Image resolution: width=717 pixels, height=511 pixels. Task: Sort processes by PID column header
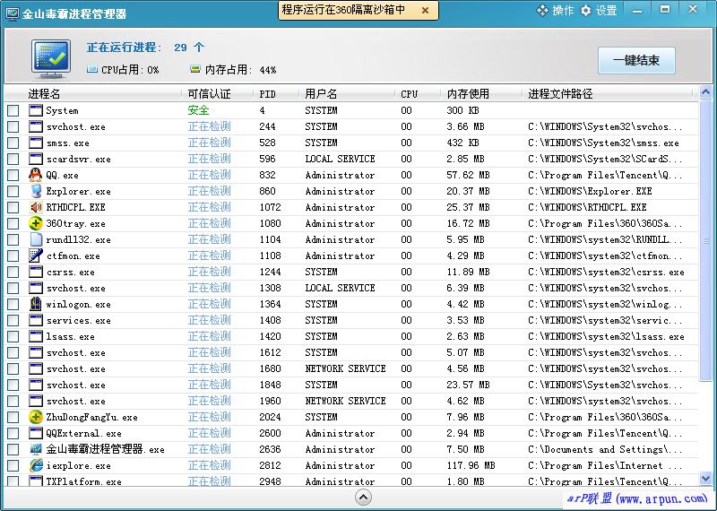pyautogui.click(x=268, y=94)
